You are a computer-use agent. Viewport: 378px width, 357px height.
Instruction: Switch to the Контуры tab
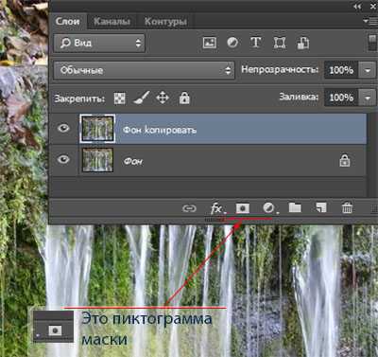pos(165,22)
